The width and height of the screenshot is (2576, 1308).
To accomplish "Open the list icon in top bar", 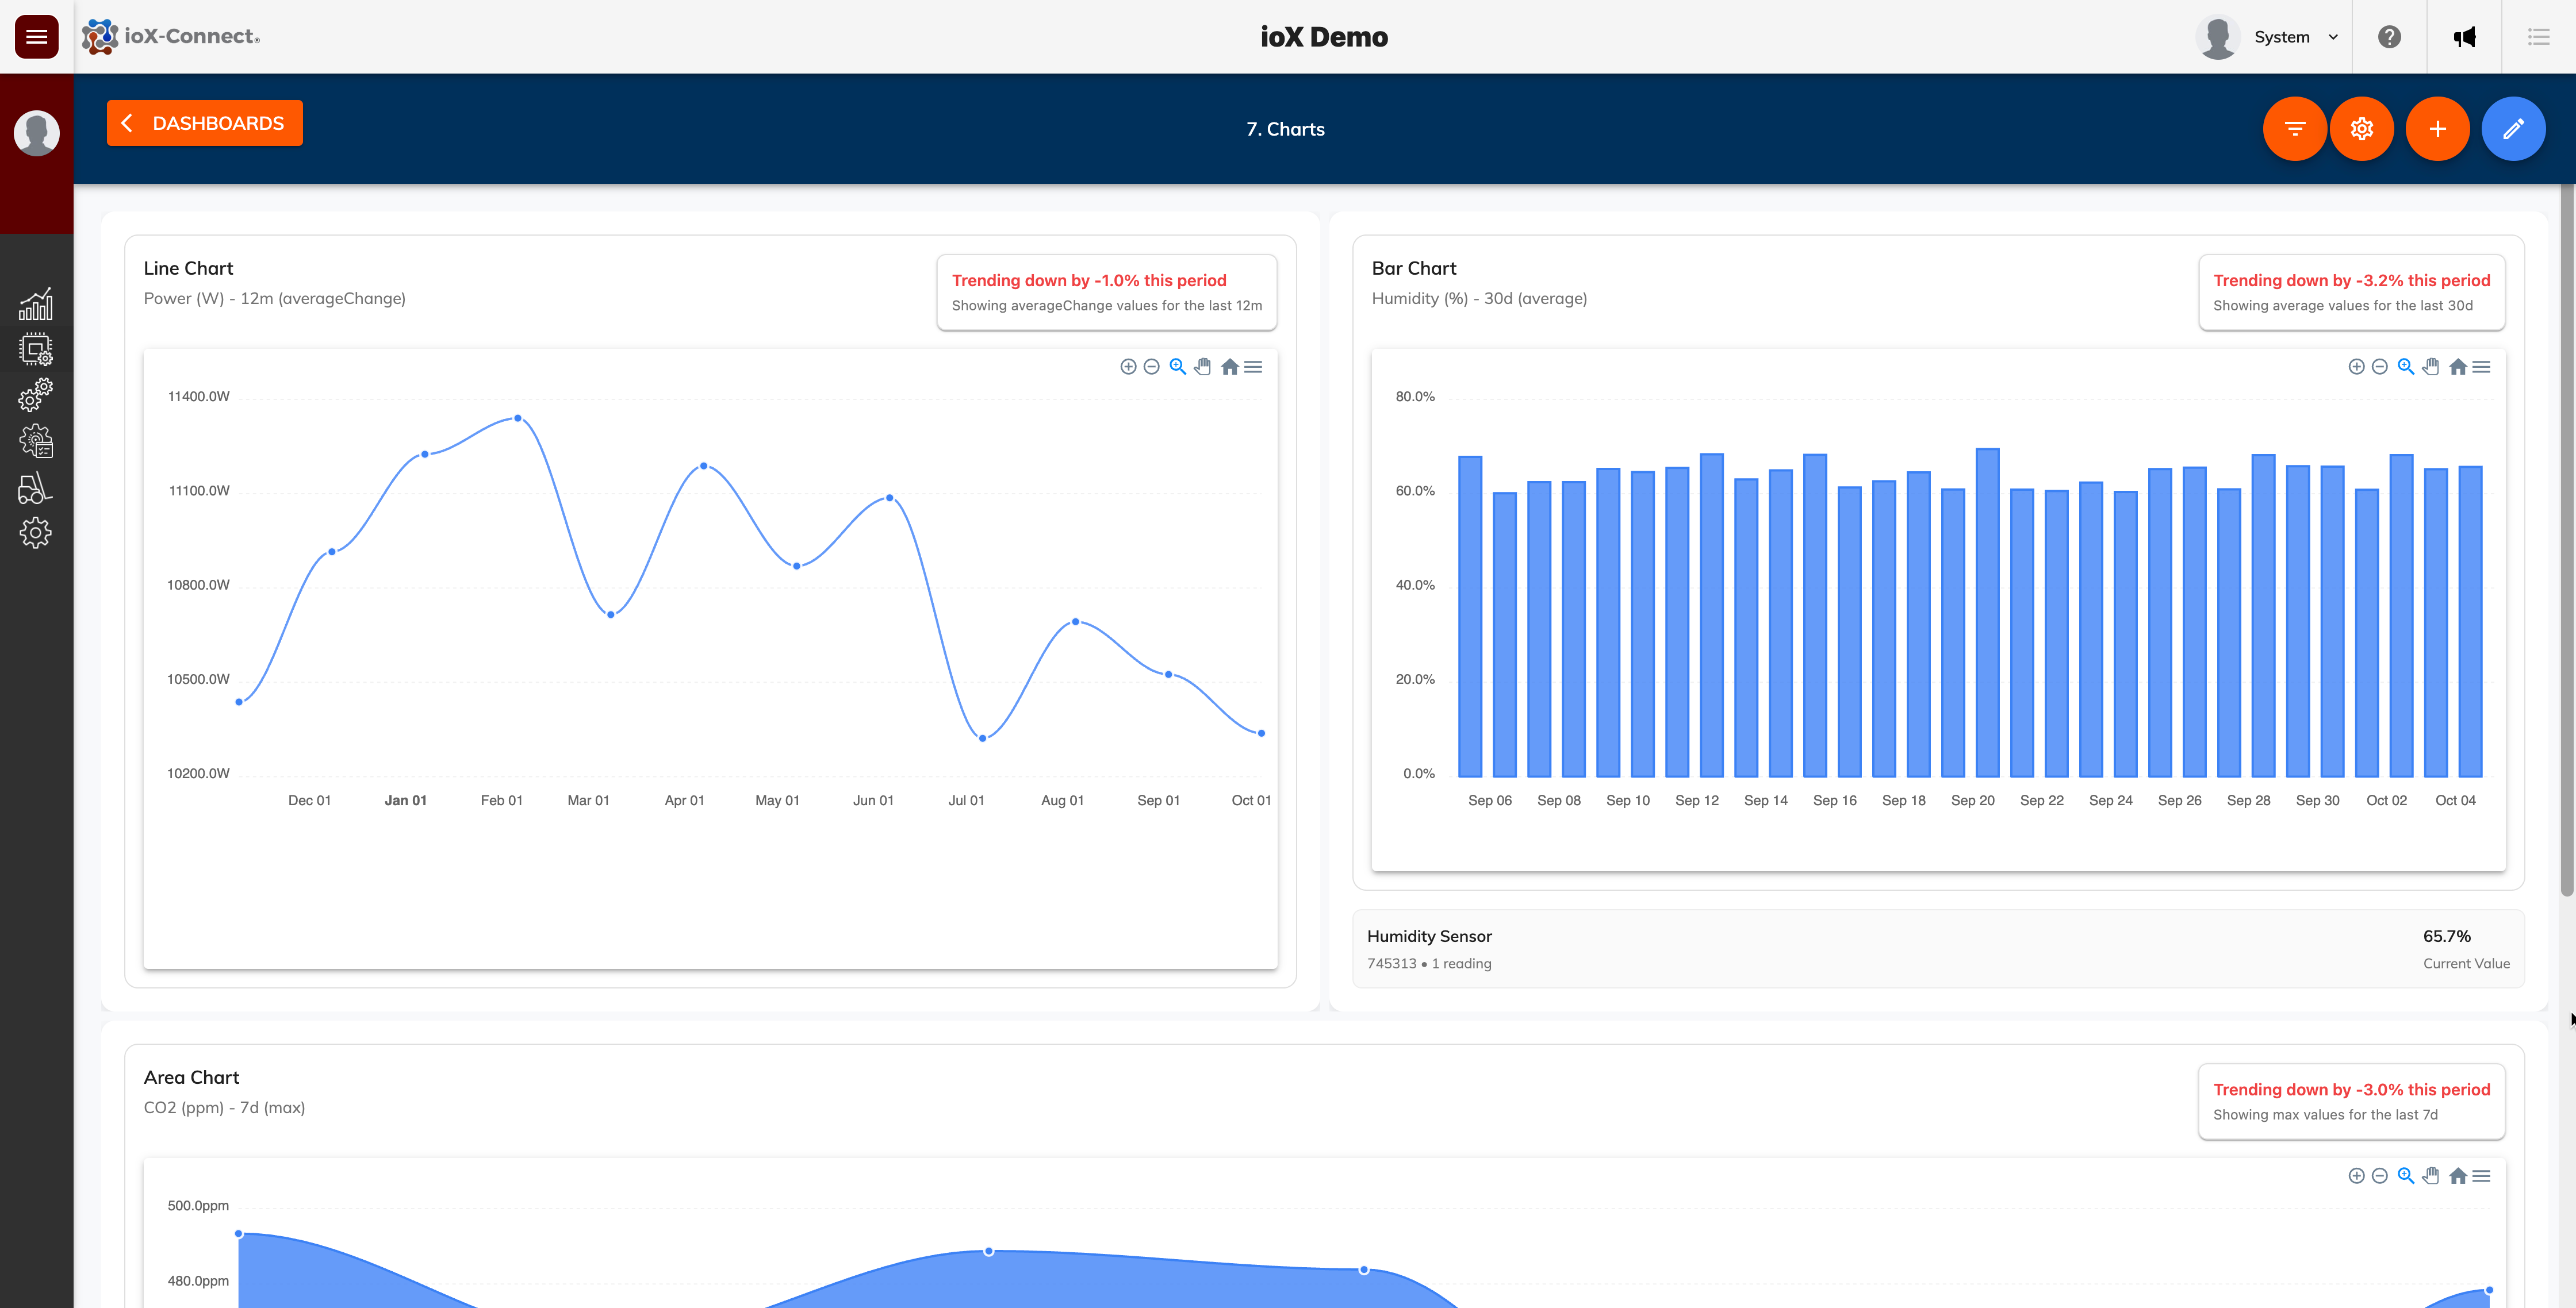I will [2538, 37].
